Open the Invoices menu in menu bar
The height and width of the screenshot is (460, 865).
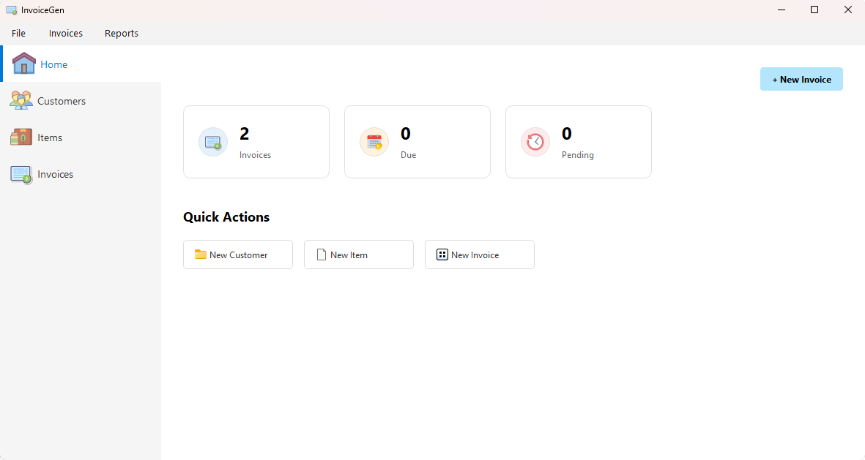[x=66, y=33]
